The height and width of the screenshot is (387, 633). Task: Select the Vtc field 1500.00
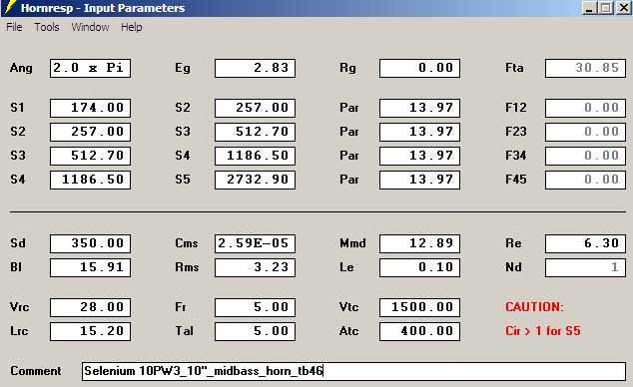(x=420, y=307)
